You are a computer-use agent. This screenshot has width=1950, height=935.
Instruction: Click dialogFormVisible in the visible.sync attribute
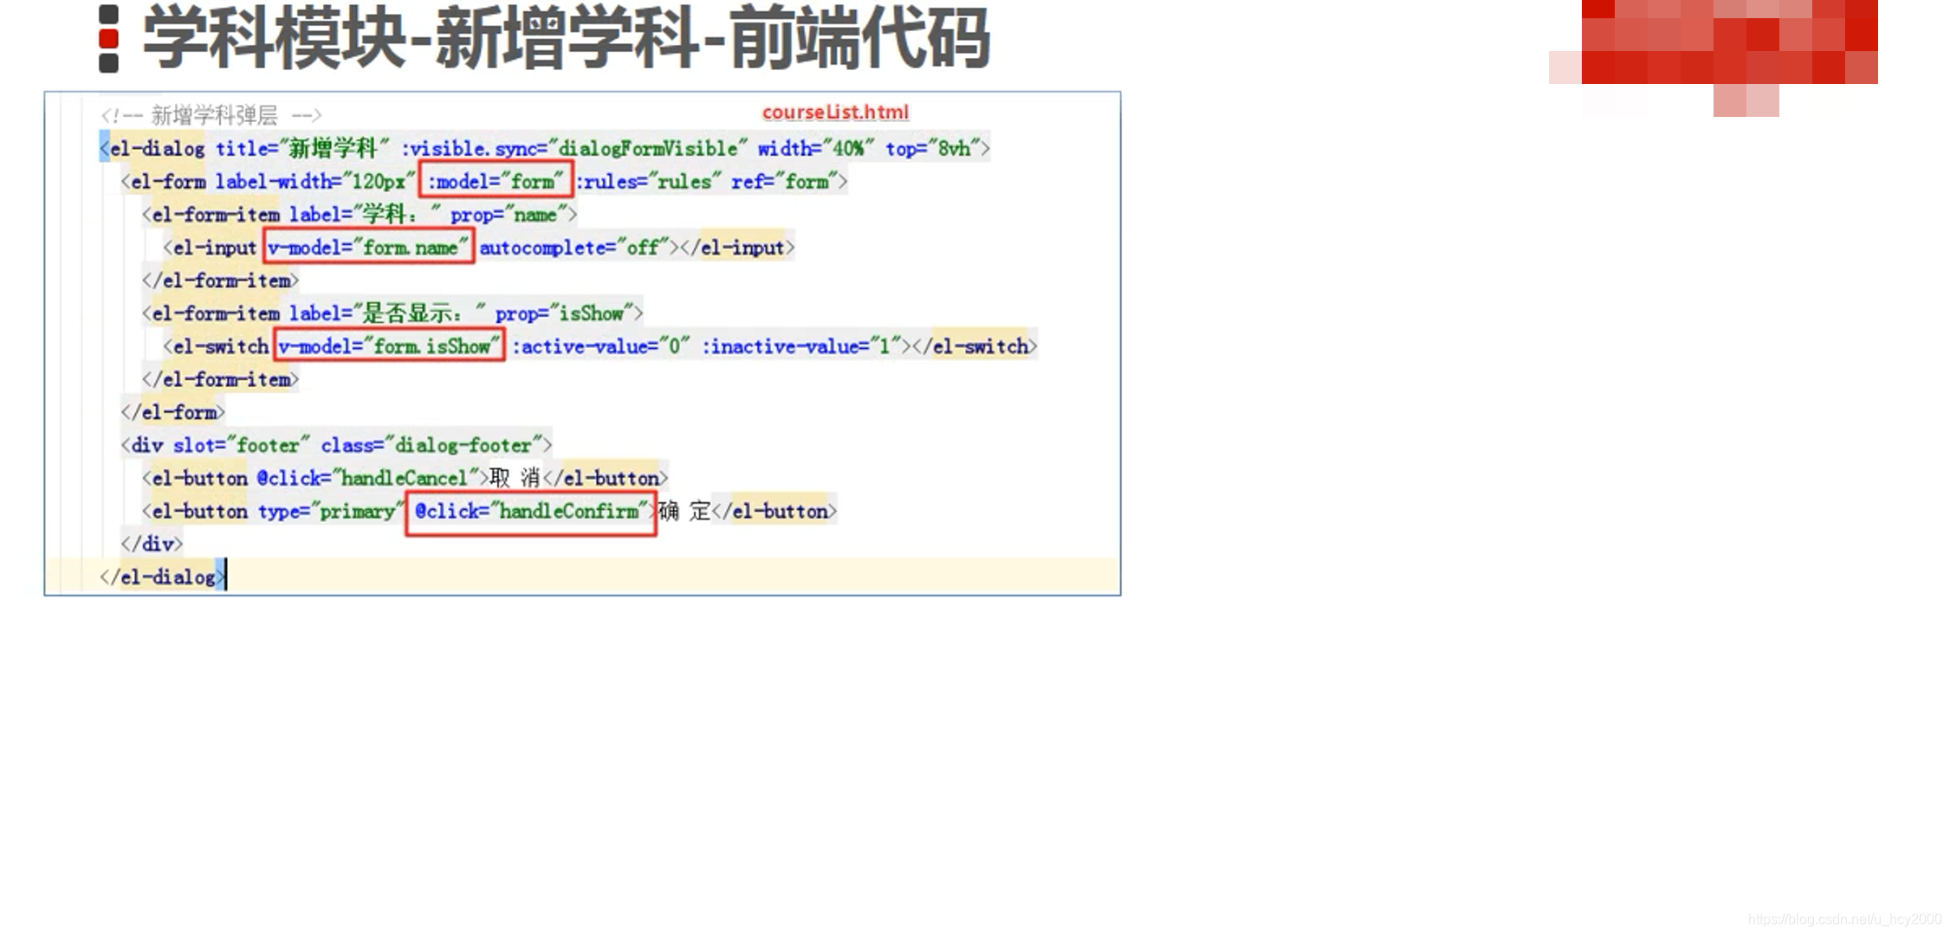pos(648,149)
